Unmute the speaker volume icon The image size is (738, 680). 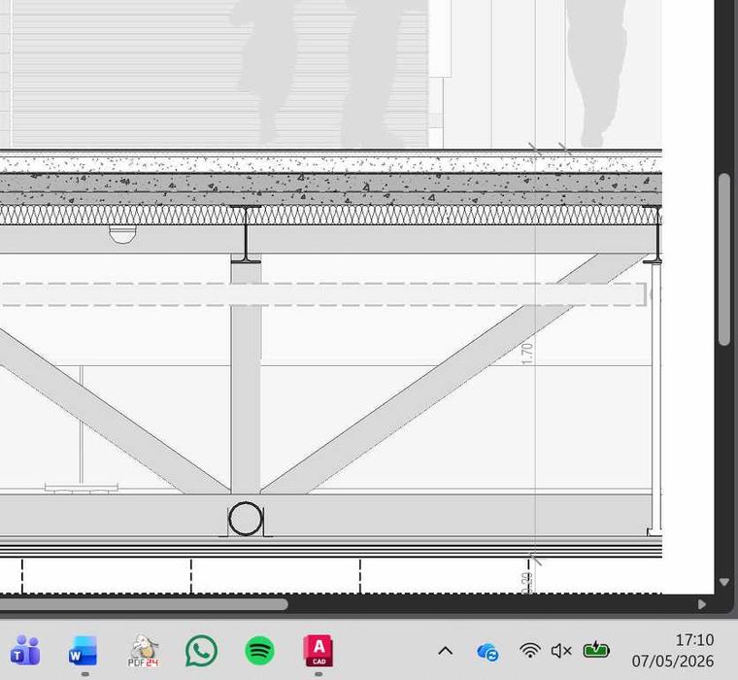[561, 651]
